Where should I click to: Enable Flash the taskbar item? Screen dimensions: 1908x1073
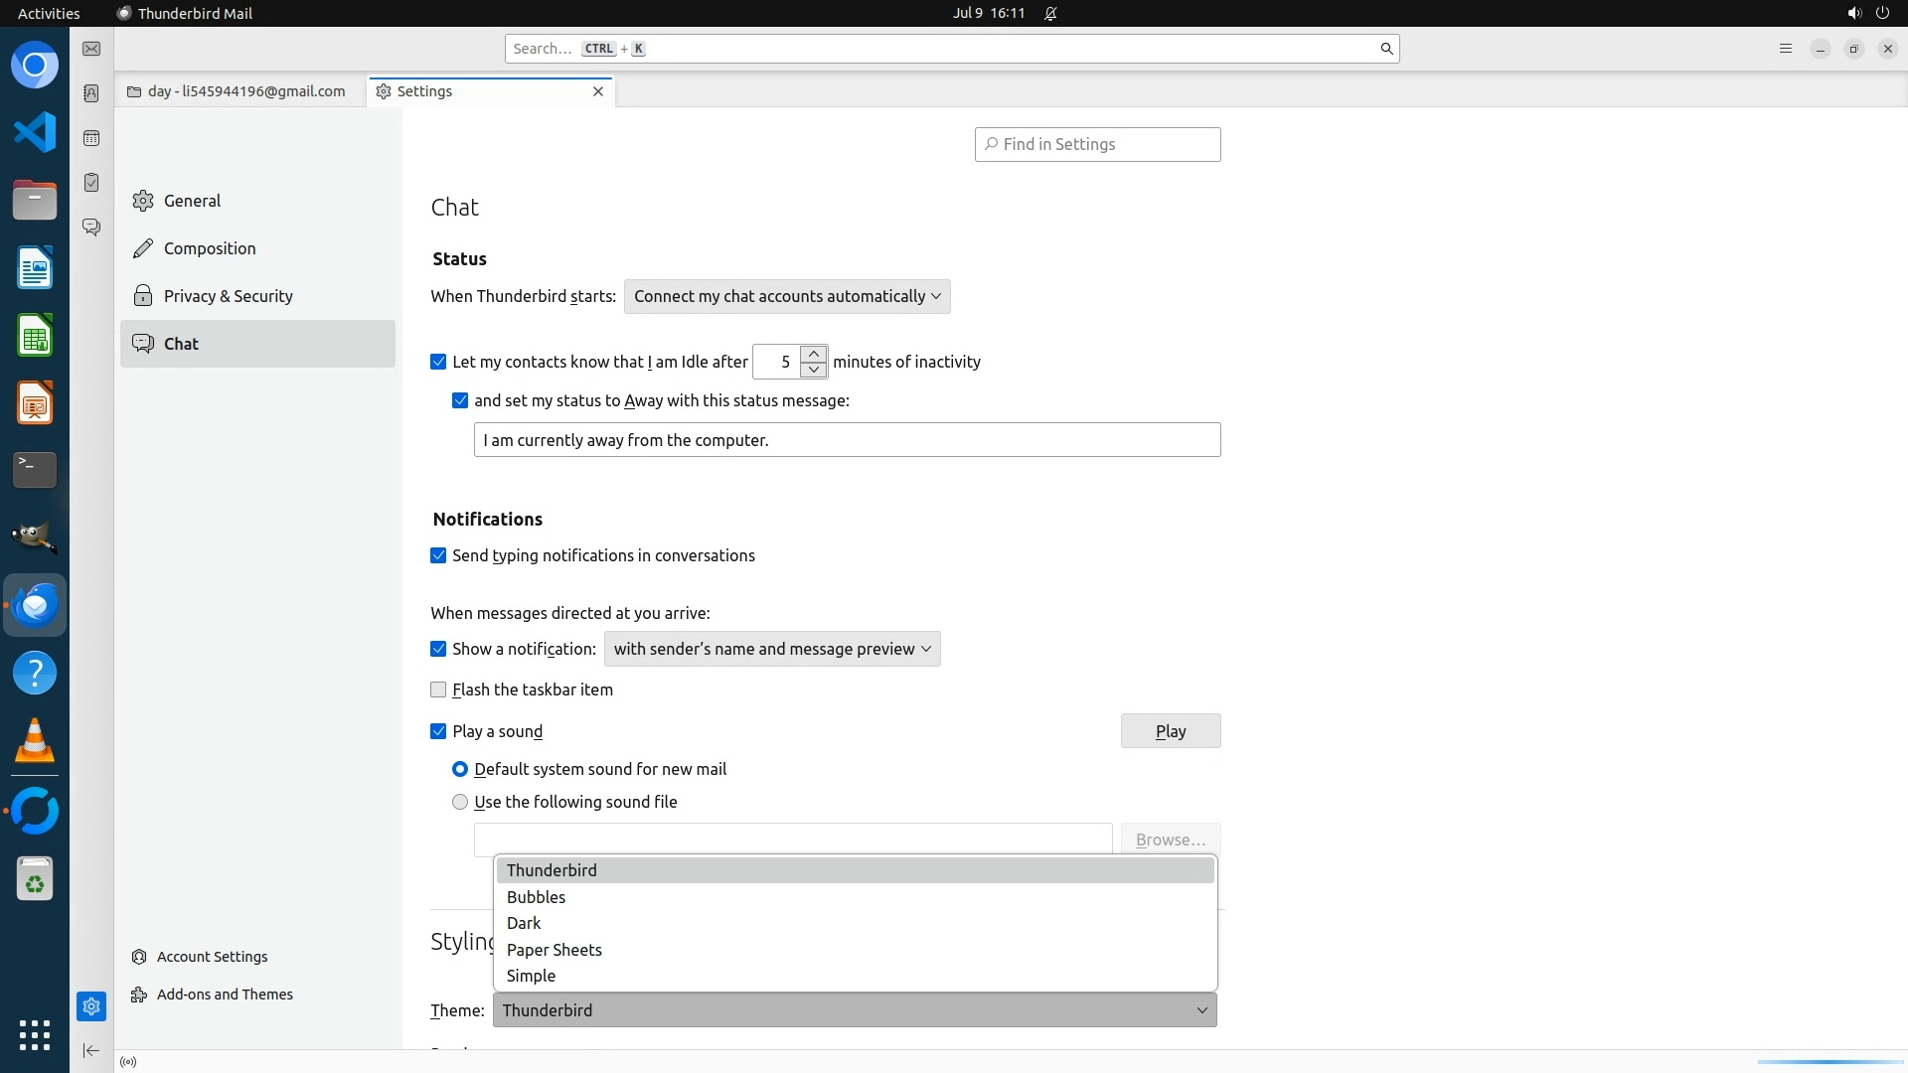pos(438,690)
